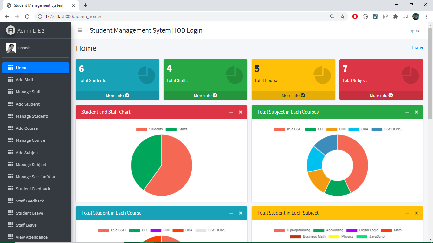Viewport: 433px width, 243px height.
Task: Click More info on Total Subject card
Action: click(381, 95)
